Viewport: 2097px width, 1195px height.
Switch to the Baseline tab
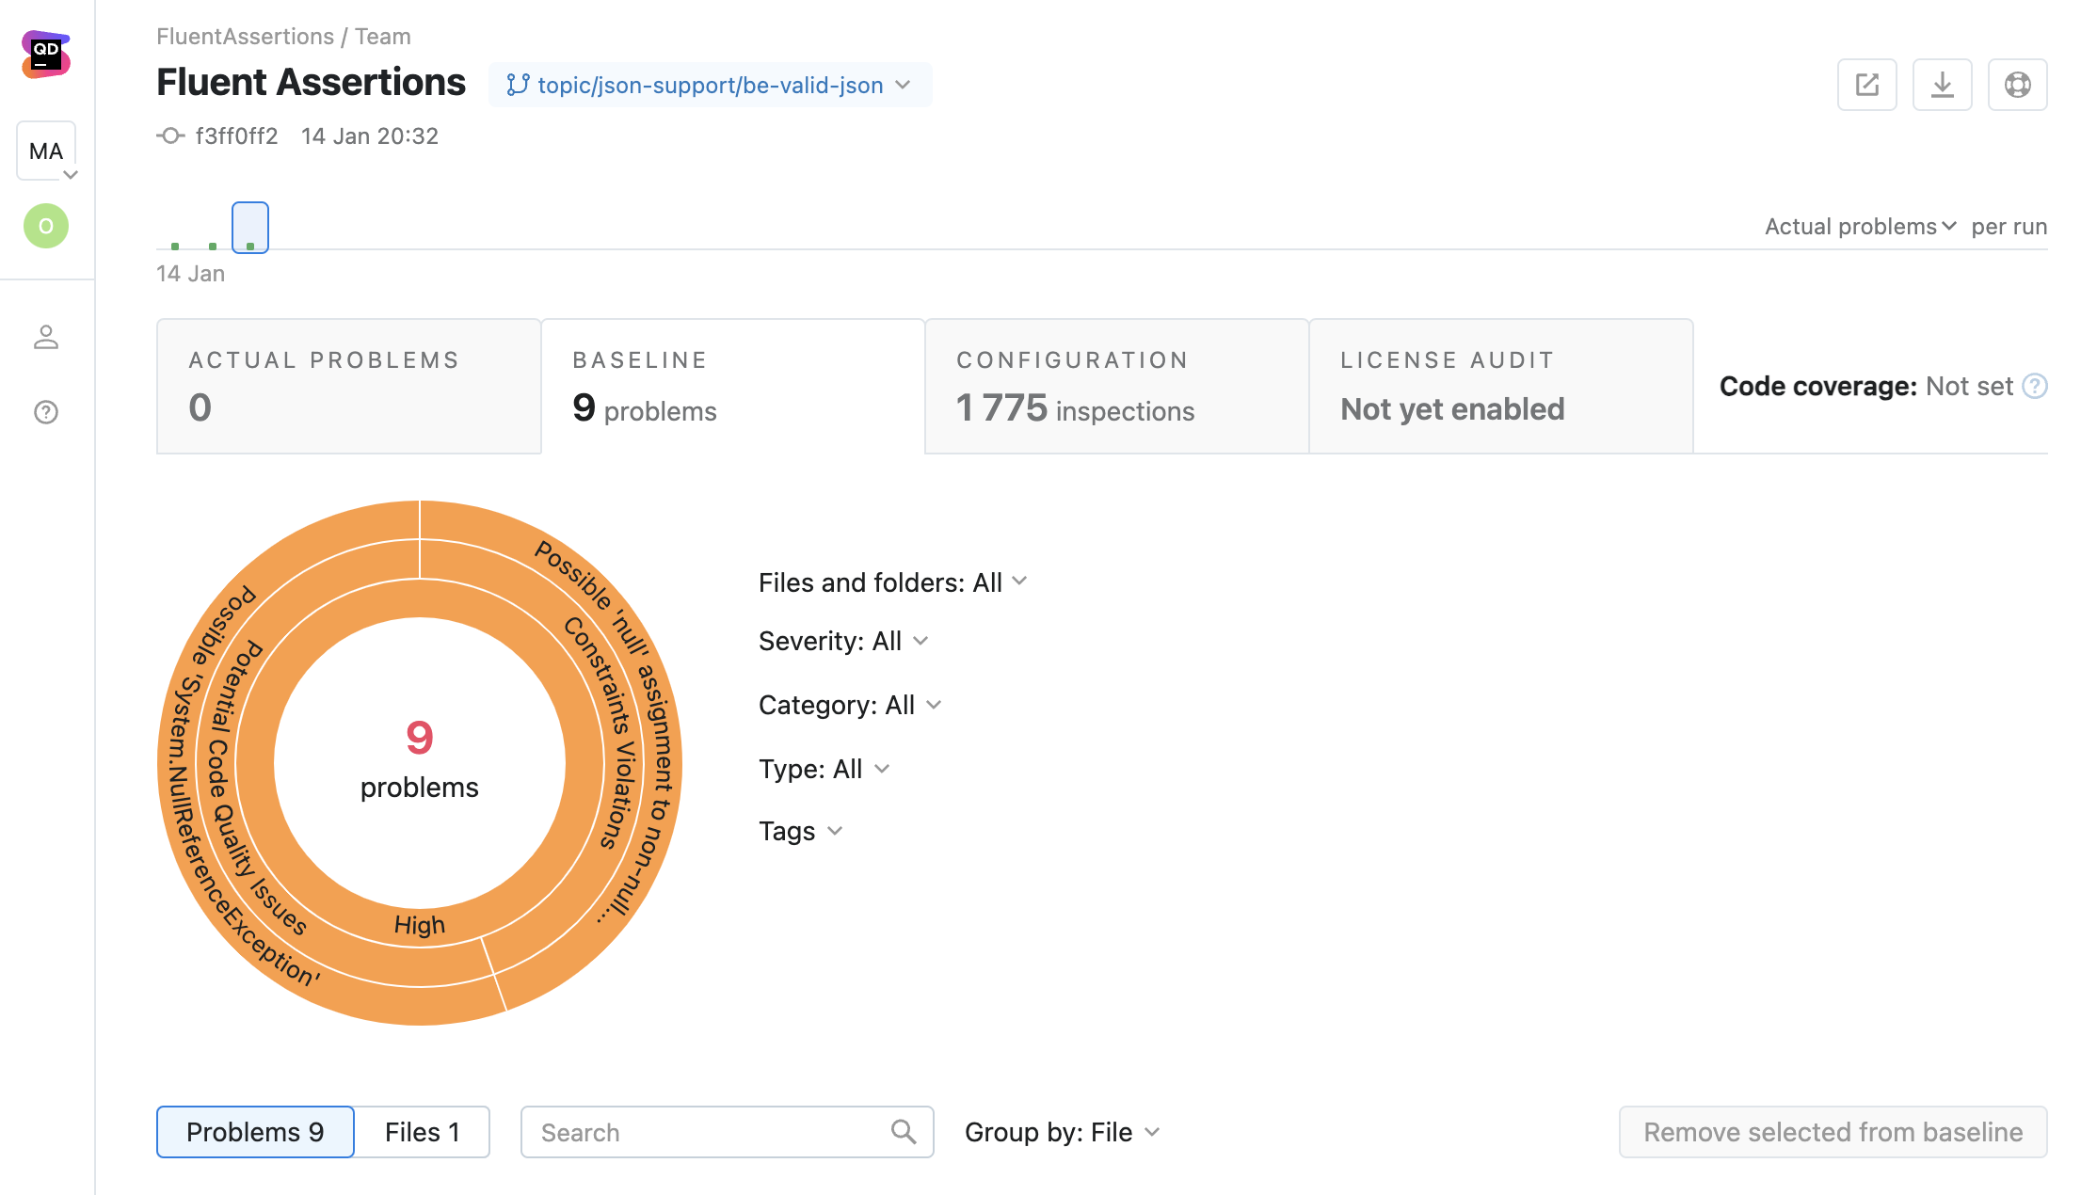pyautogui.click(x=733, y=386)
